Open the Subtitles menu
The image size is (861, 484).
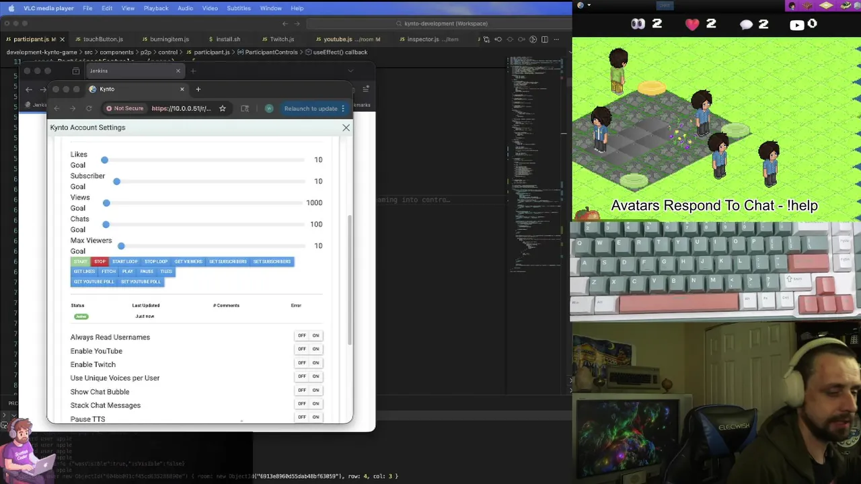239,8
